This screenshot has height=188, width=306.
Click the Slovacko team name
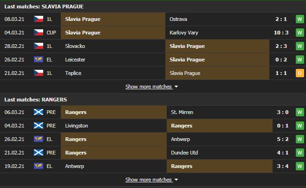[x=75, y=46]
